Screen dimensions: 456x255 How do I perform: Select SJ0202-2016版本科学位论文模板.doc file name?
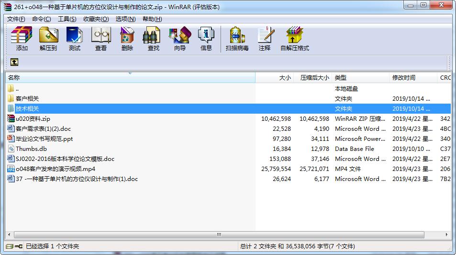coord(65,159)
